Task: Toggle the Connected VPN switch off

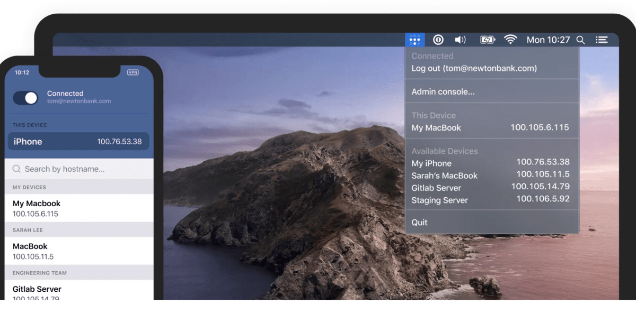Action: [25, 97]
